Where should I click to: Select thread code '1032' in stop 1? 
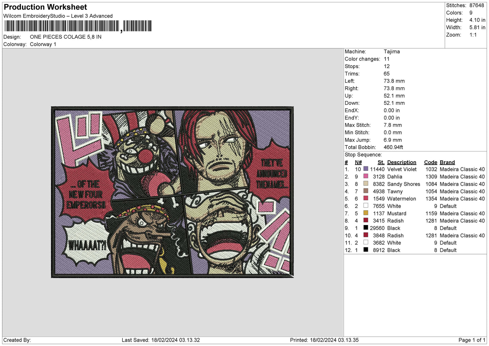pos(431,169)
